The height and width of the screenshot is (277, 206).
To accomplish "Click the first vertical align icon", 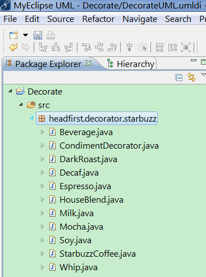I will point(86,47).
